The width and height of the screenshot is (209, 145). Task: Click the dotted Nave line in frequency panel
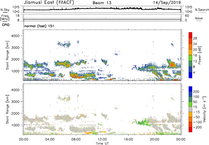102,18
